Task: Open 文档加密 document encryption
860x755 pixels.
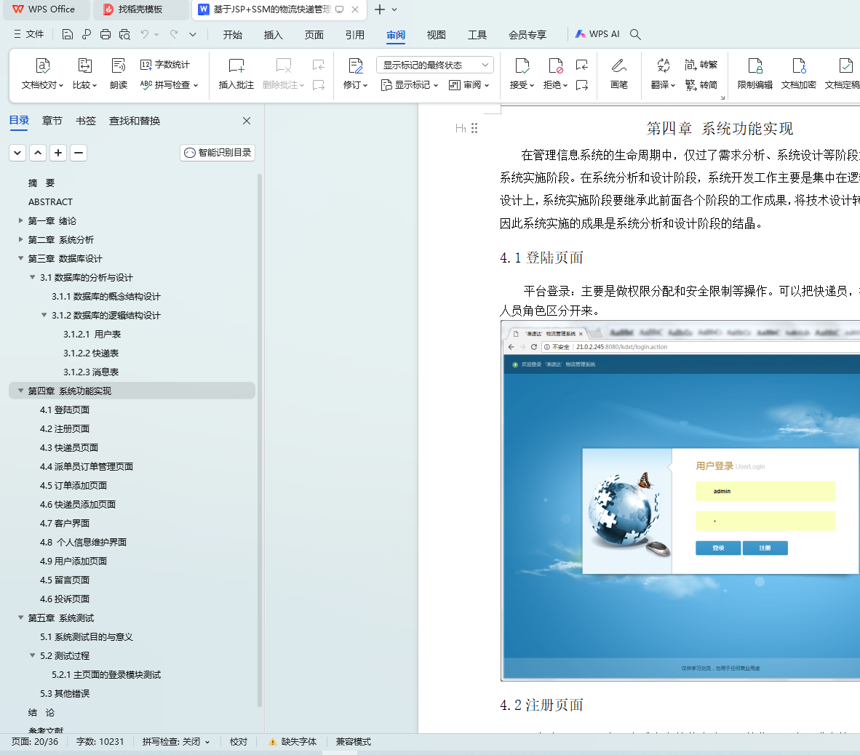Action: tap(799, 73)
